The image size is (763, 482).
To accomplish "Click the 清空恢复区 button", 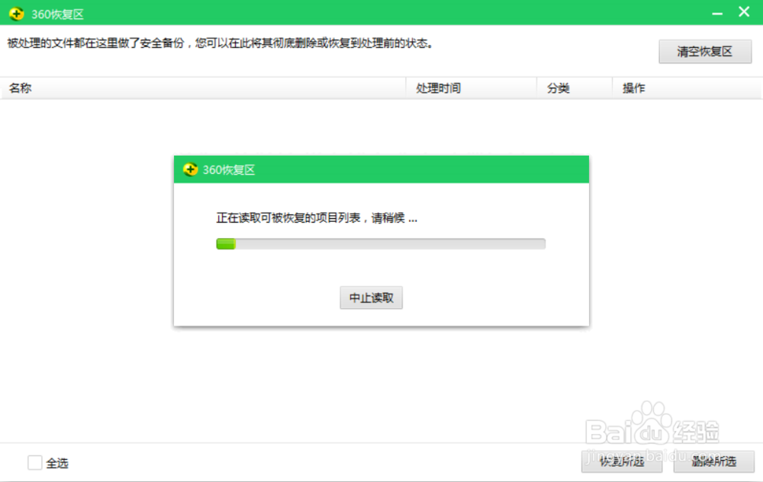I will 705,52.
